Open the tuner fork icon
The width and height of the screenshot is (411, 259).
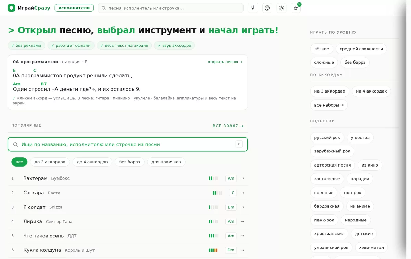[253, 8]
